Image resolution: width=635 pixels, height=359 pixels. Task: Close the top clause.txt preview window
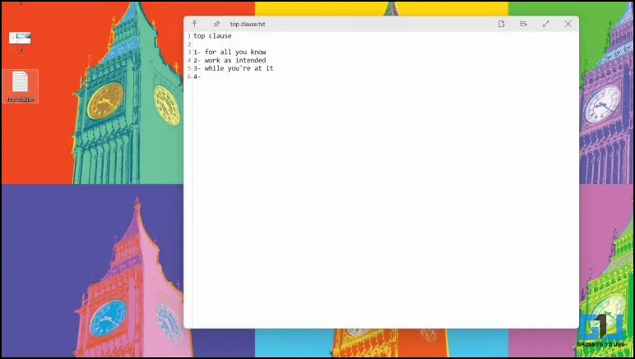[x=568, y=24]
